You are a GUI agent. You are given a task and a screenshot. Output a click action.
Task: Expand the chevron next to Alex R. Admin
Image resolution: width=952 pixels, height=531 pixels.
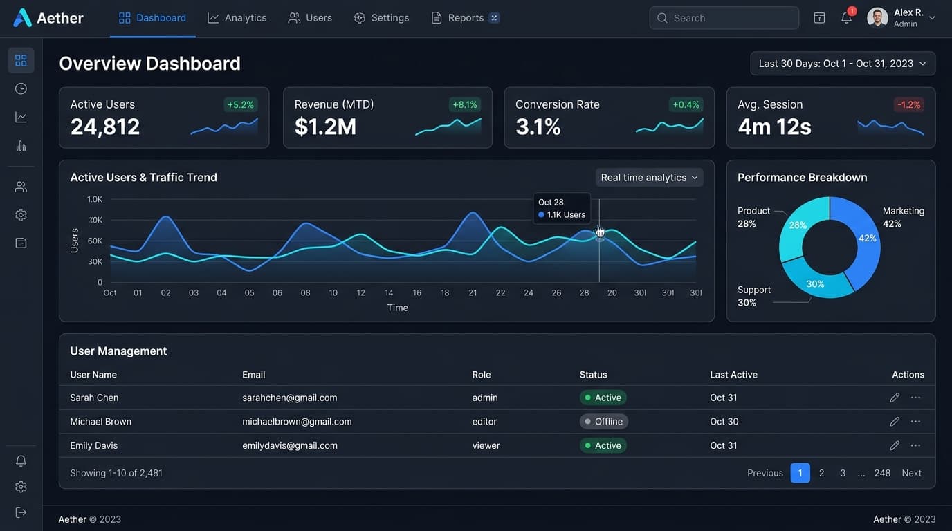coord(932,18)
